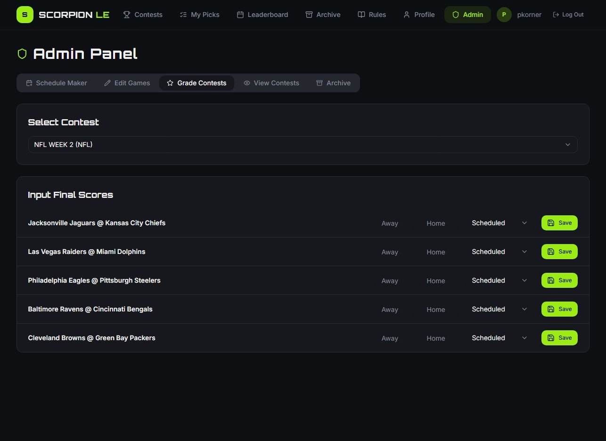Go to My Picks page

click(200, 15)
